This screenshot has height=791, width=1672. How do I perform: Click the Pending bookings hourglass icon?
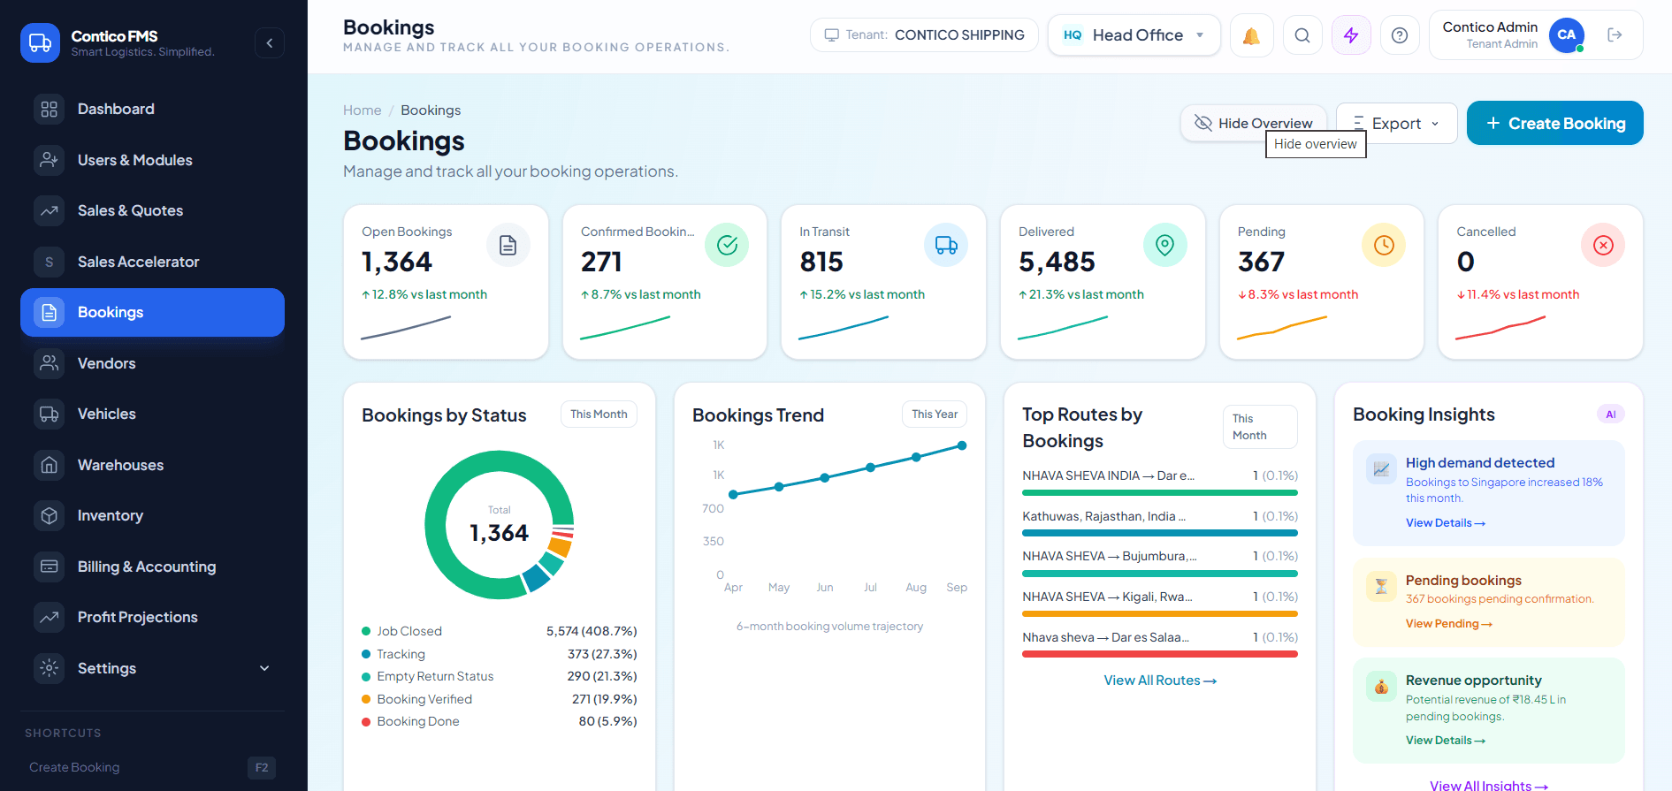(x=1381, y=586)
